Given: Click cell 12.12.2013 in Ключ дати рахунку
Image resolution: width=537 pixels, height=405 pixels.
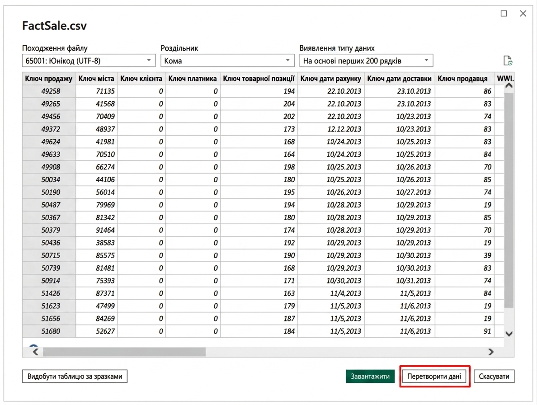Looking at the screenshot, I should [x=330, y=129].
